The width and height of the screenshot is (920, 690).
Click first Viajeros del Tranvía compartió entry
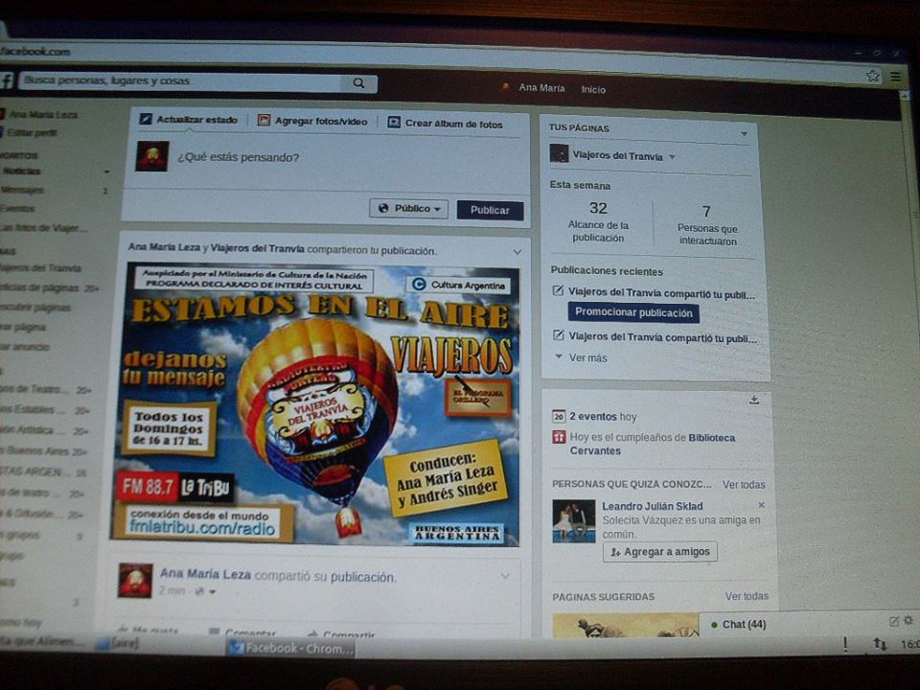point(661,293)
